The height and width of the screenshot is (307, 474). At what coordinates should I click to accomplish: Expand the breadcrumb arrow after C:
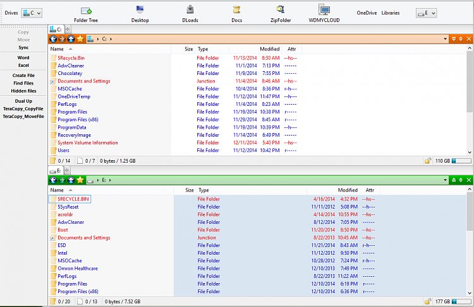(111, 39)
